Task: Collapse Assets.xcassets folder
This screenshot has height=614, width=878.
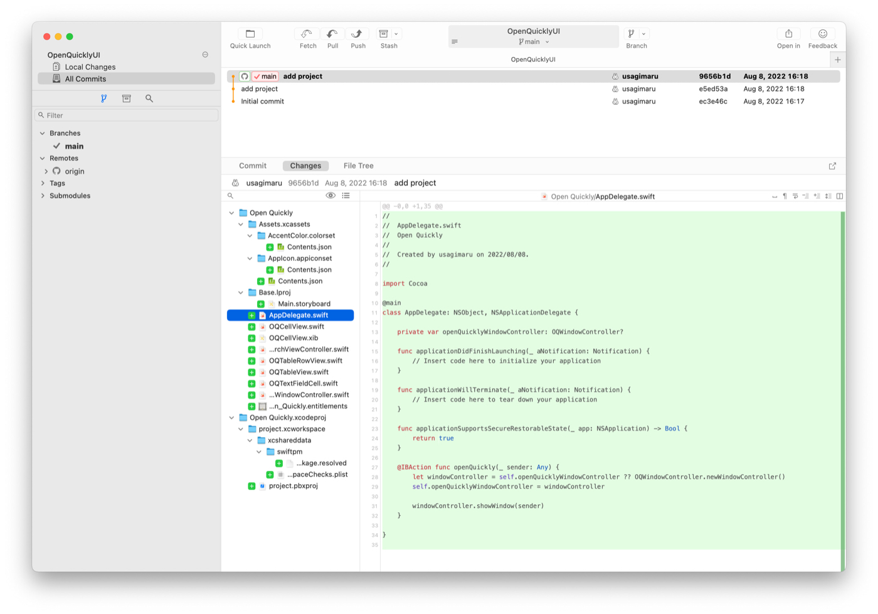Action: click(241, 225)
